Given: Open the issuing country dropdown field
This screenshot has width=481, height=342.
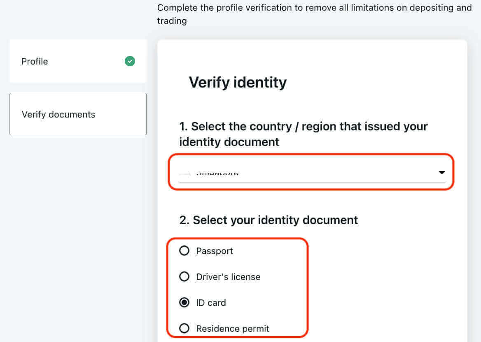Looking at the screenshot, I should click(x=312, y=173).
